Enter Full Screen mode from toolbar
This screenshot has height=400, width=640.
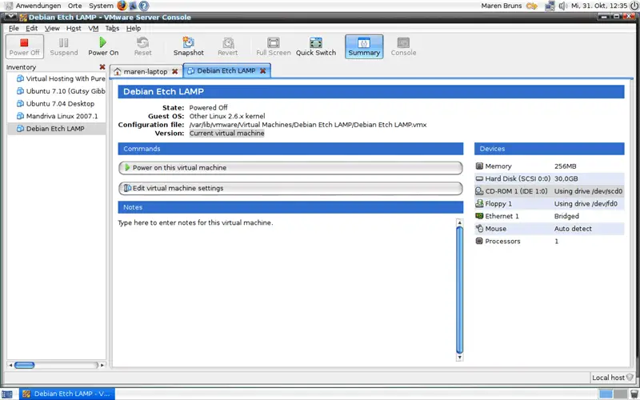click(273, 46)
